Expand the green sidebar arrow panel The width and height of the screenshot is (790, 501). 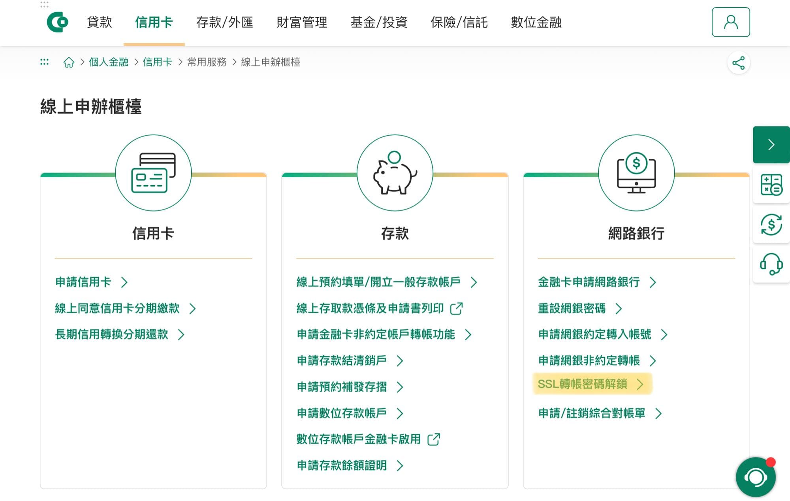tap(771, 145)
